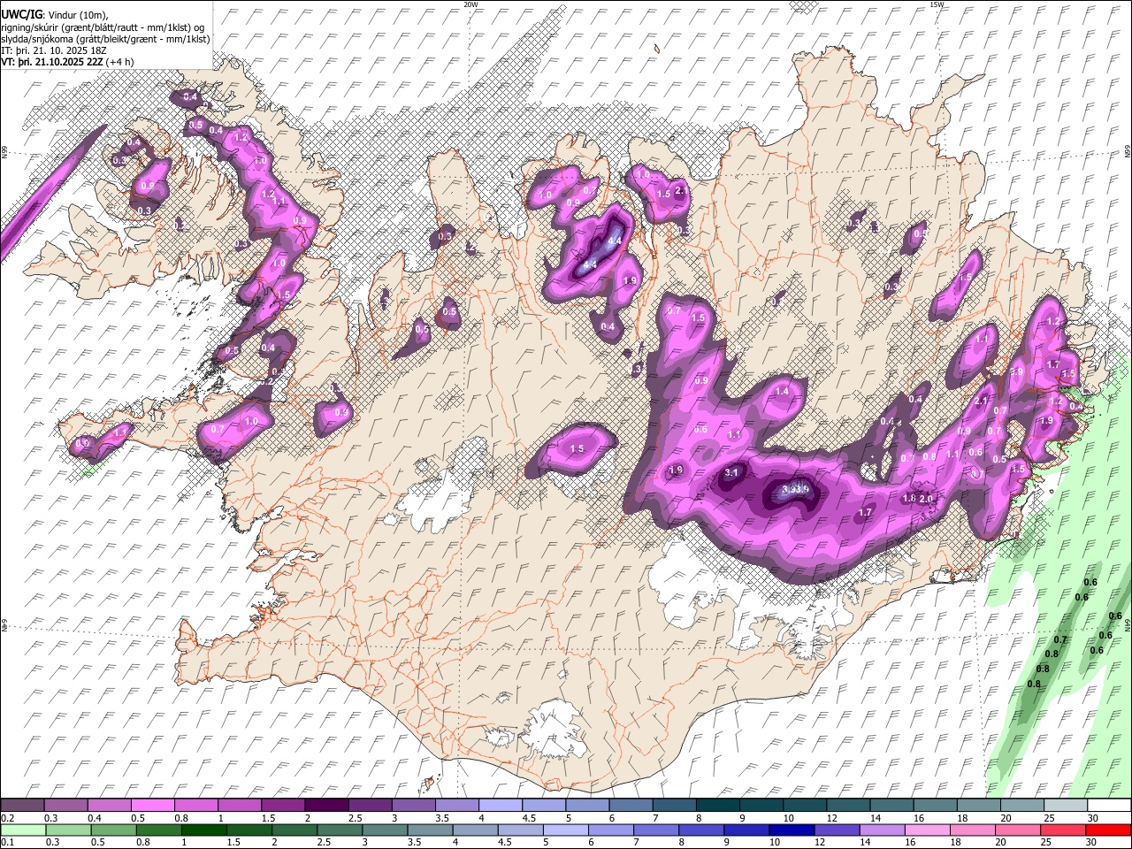Click the '30' label in lower legend row
Image resolution: width=1132 pixels, height=849 pixels.
1093,842
